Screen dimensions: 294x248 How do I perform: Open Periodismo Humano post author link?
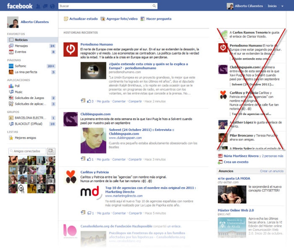(x=97, y=44)
